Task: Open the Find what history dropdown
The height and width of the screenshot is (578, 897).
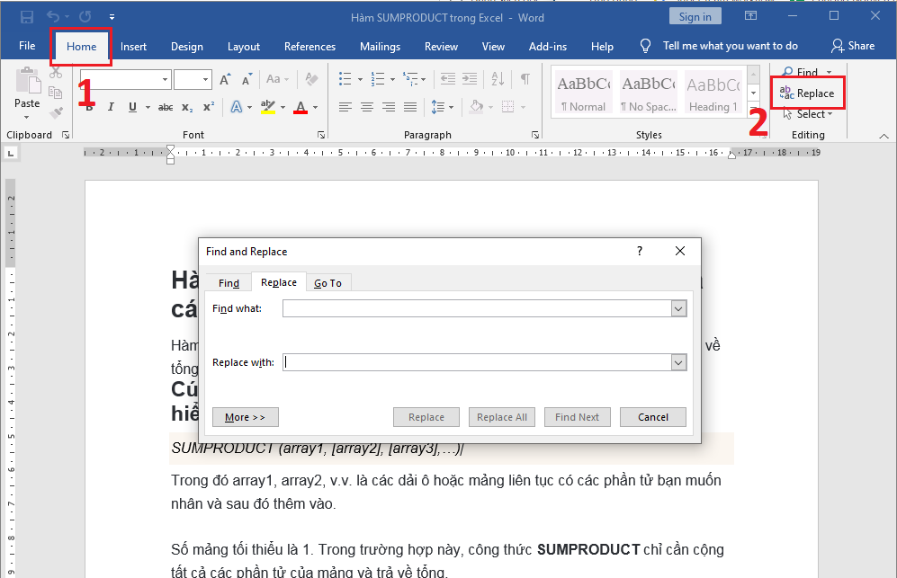Action: (x=679, y=307)
